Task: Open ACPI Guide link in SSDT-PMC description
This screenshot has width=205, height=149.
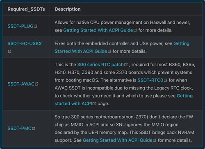Action: (118, 140)
